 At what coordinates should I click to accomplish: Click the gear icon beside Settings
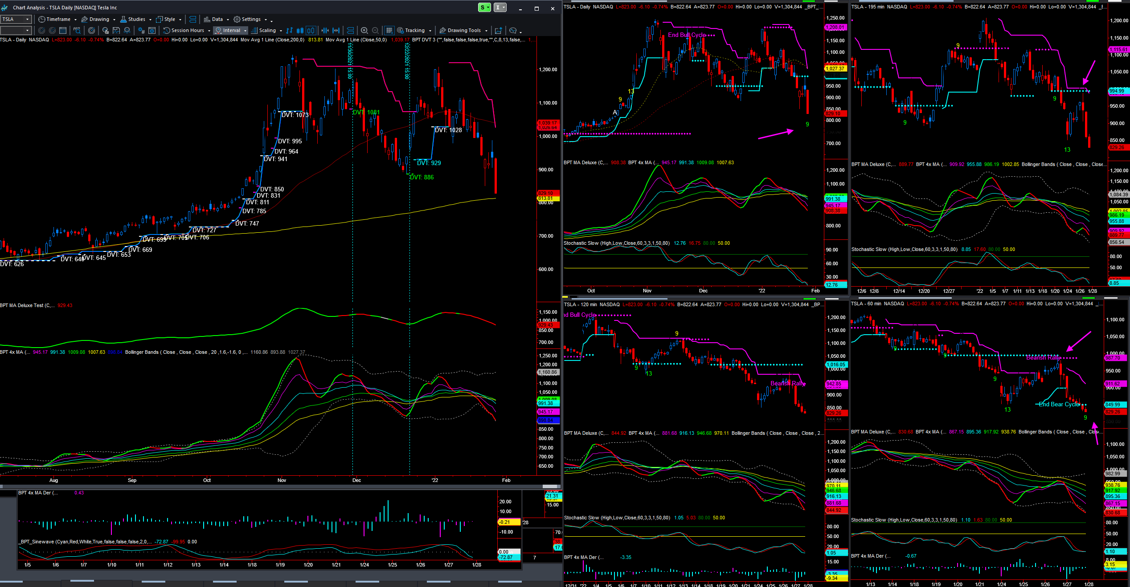pyautogui.click(x=237, y=19)
